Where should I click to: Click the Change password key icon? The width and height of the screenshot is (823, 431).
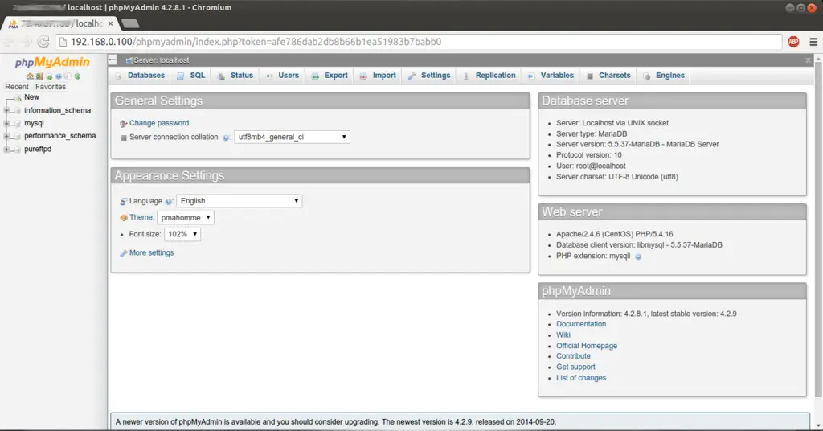[123, 123]
